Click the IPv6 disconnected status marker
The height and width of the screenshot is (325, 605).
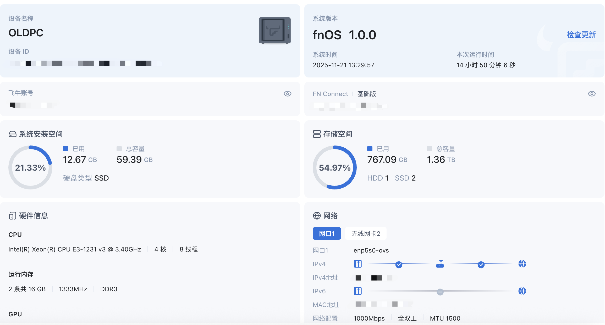point(440,292)
